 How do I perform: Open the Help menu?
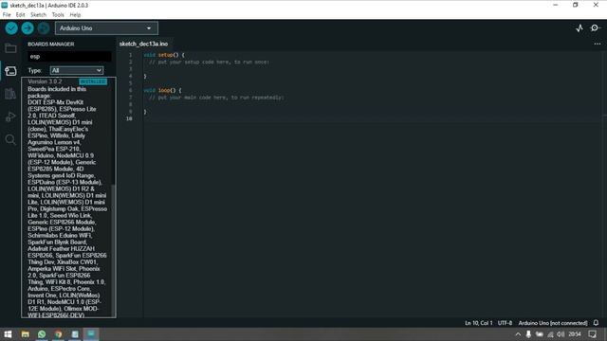tap(75, 15)
